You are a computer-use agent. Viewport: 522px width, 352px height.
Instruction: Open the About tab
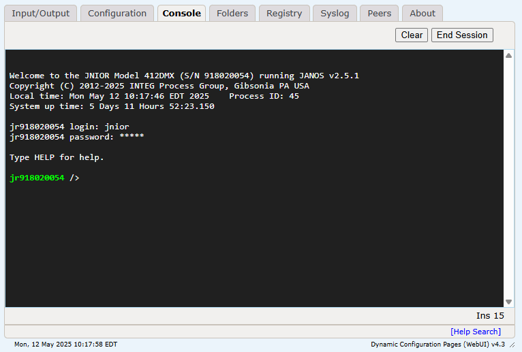coord(423,13)
